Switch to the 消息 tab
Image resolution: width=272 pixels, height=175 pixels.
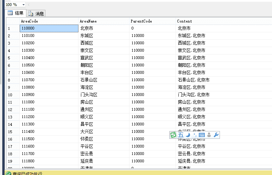[x=36, y=13]
